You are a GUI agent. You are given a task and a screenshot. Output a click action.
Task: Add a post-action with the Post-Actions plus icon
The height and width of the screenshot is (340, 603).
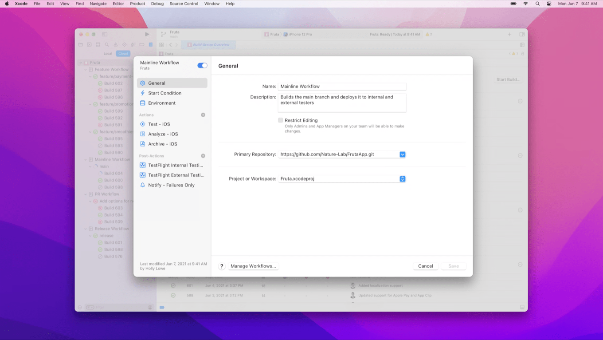pyautogui.click(x=203, y=156)
